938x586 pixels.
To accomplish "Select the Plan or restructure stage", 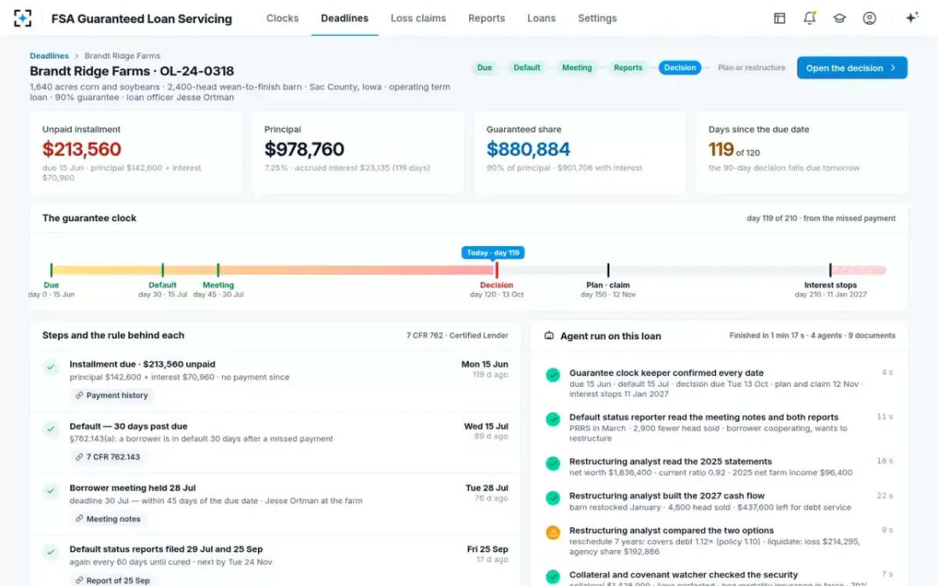I will (752, 68).
